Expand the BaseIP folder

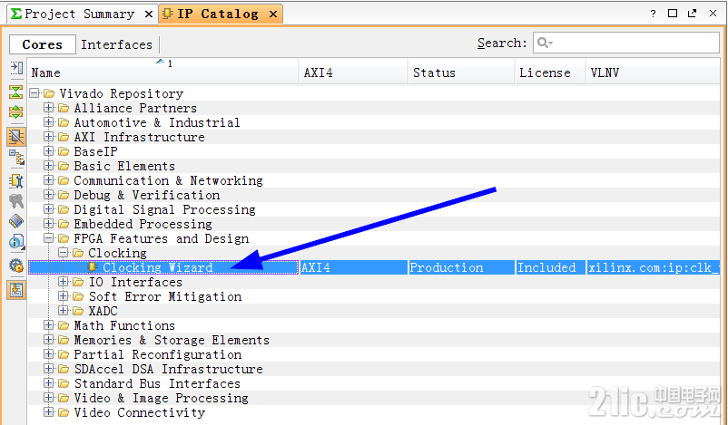[x=48, y=151]
